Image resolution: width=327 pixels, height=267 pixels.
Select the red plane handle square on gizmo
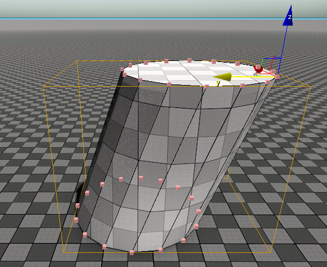click(275, 64)
